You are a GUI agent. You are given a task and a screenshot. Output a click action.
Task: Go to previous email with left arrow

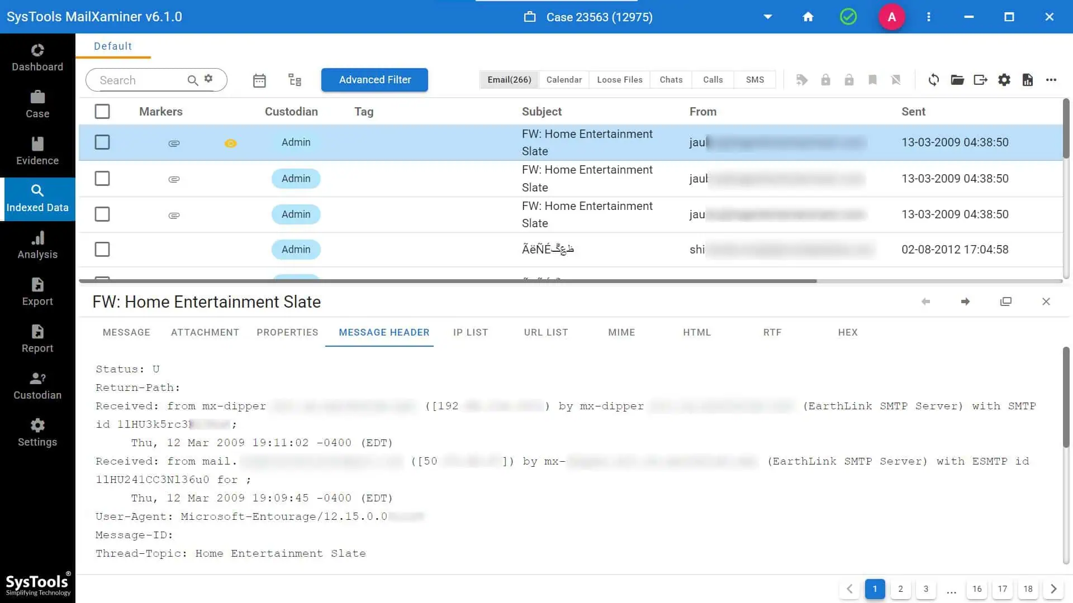925,301
